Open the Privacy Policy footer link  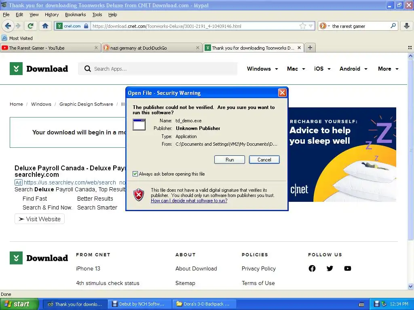[x=258, y=268]
